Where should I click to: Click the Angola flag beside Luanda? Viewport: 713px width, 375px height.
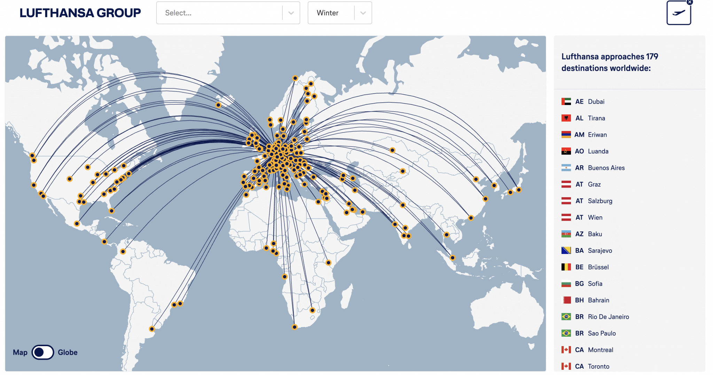pyautogui.click(x=566, y=151)
